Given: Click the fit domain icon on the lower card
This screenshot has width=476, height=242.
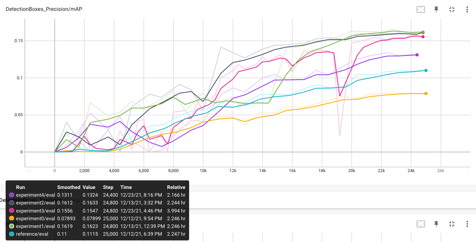Looking at the screenshot, I should [421, 224].
